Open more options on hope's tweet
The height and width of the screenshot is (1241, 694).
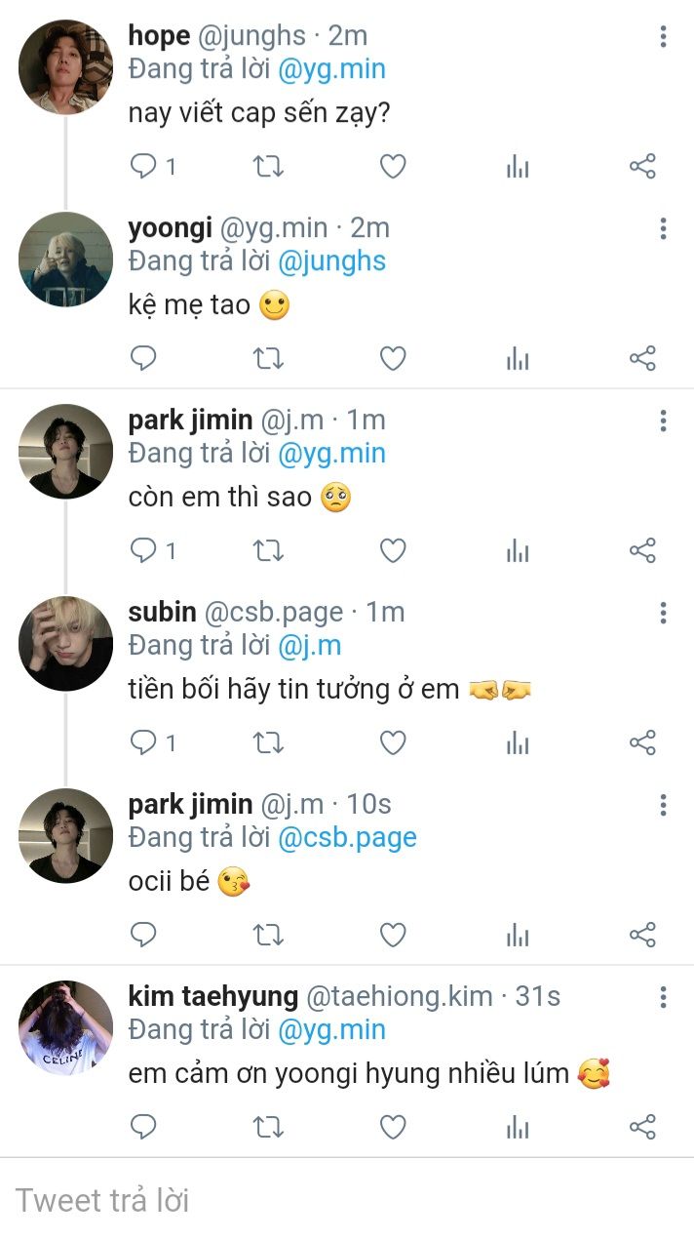click(x=663, y=37)
